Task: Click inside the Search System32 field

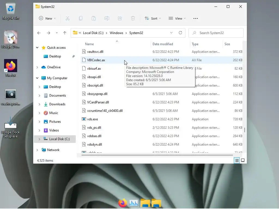Action: 216,33
